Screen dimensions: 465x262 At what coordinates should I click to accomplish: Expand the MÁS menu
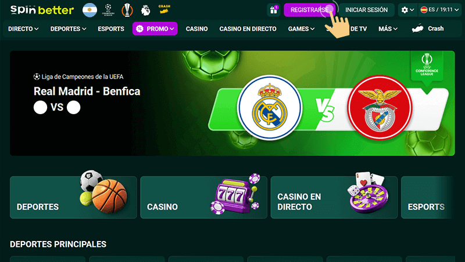click(x=388, y=29)
